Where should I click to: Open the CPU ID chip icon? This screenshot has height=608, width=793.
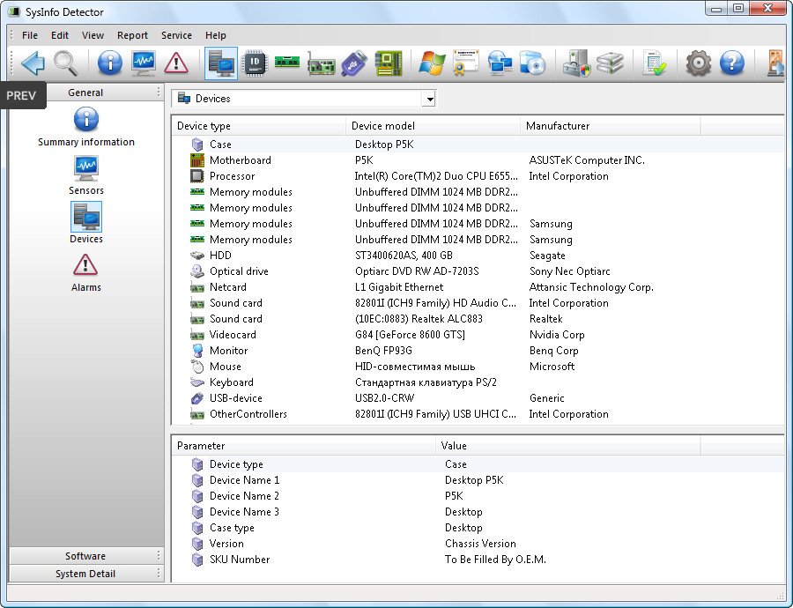[x=255, y=63]
